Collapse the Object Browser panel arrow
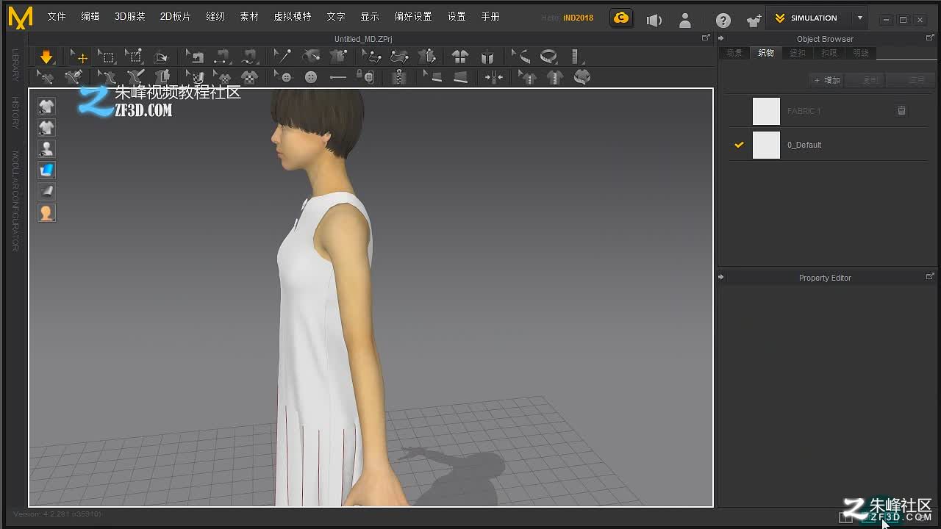 tap(721, 38)
